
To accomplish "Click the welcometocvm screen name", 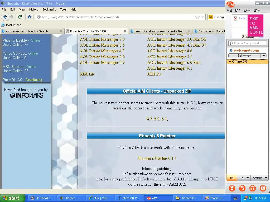I will pyautogui.click(x=246, y=50).
